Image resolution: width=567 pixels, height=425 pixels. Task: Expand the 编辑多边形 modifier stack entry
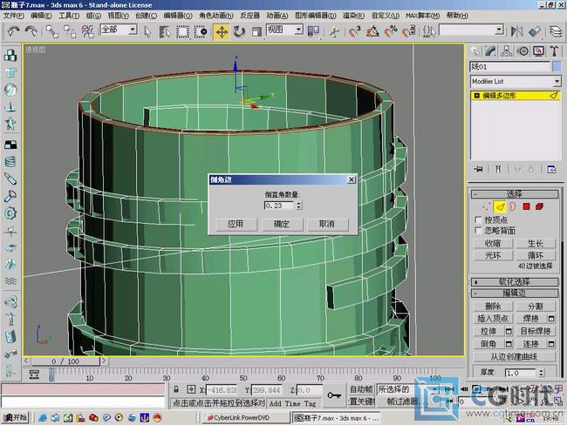click(x=476, y=96)
